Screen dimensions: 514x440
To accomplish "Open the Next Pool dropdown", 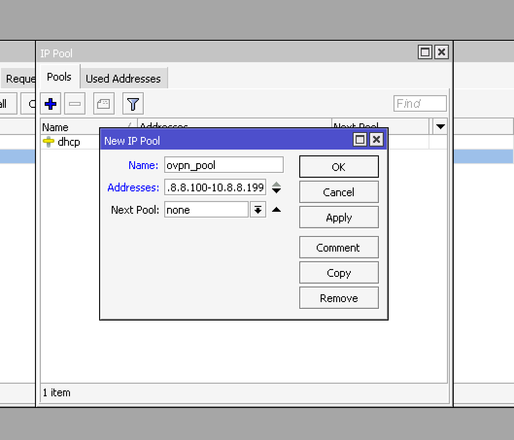I will 258,210.
